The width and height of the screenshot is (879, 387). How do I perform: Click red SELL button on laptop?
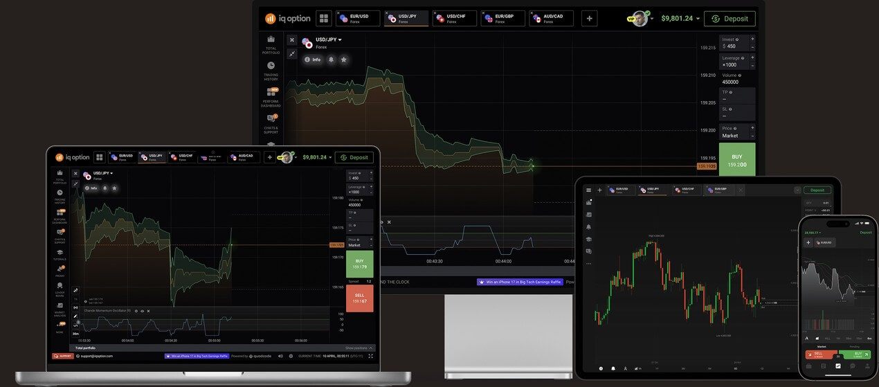[x=359, y=298]
